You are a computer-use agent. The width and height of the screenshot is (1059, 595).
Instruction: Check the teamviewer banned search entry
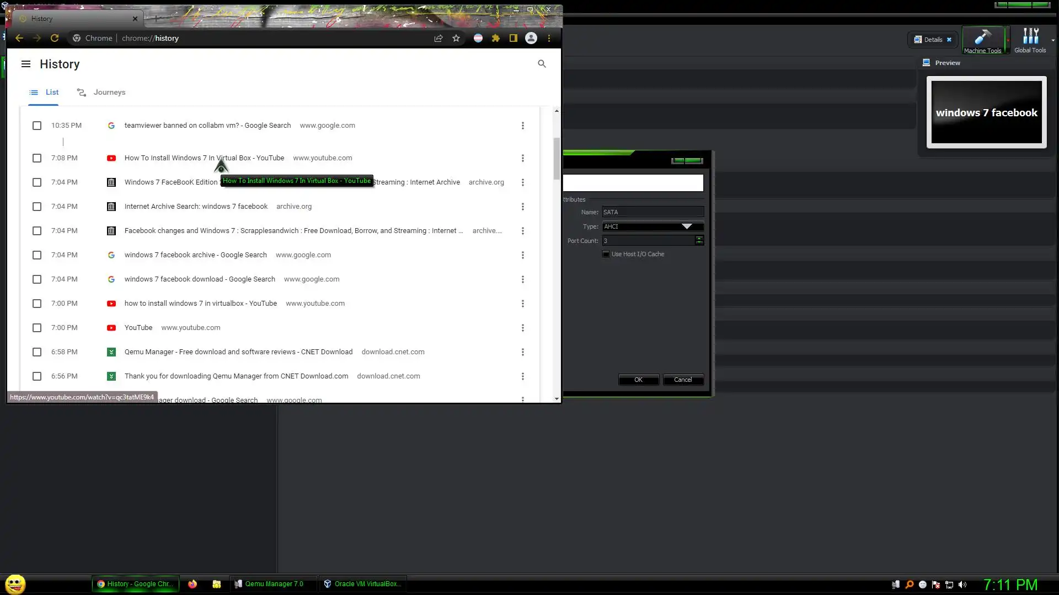(37, 126)
